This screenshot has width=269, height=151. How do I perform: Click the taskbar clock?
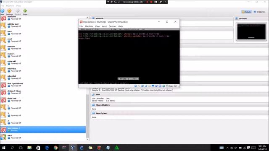262,148
